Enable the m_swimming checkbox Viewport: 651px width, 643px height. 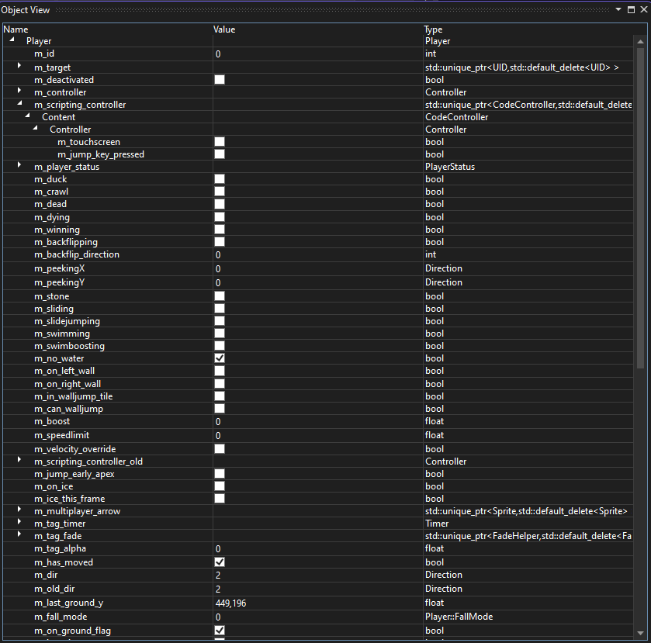220,334
